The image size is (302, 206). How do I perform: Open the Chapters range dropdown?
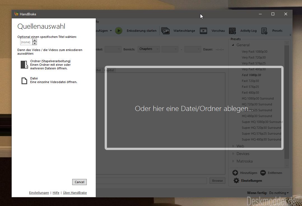pos(149,49)
